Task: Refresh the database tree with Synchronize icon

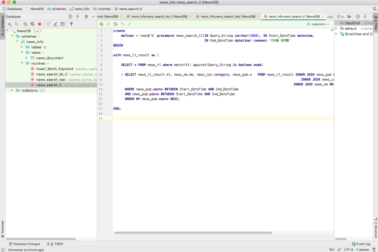Action: (x=26, y=24)
